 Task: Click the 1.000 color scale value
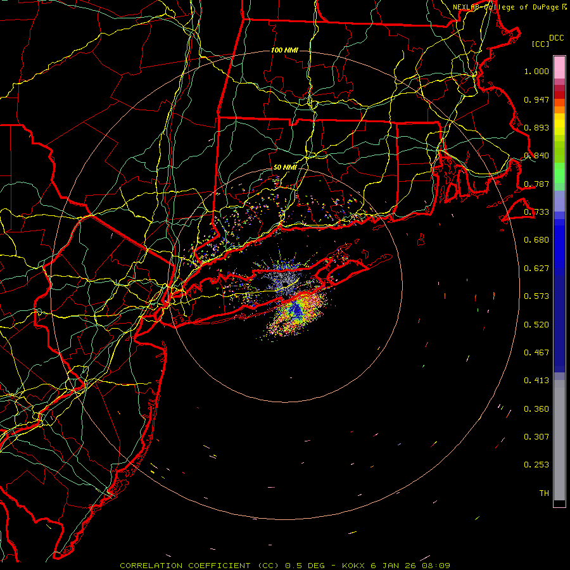click(x=536, y=71)
